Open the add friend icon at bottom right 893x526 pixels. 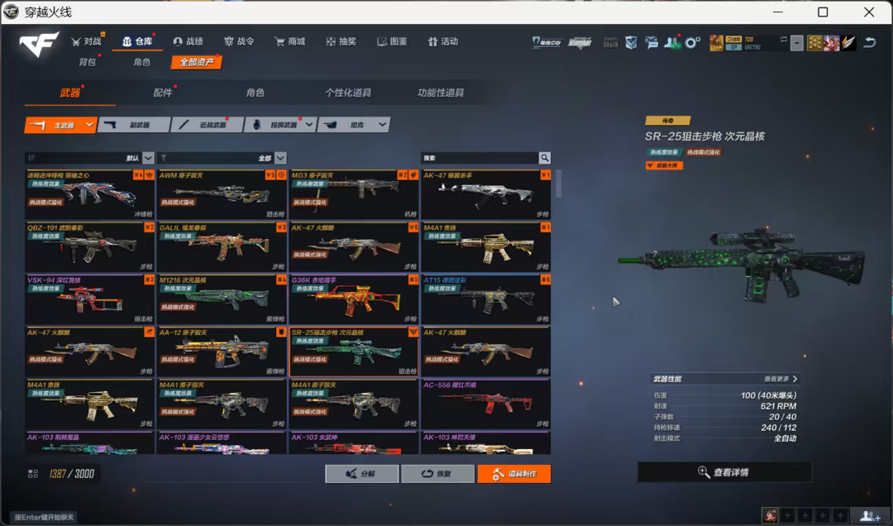[870, 516]
